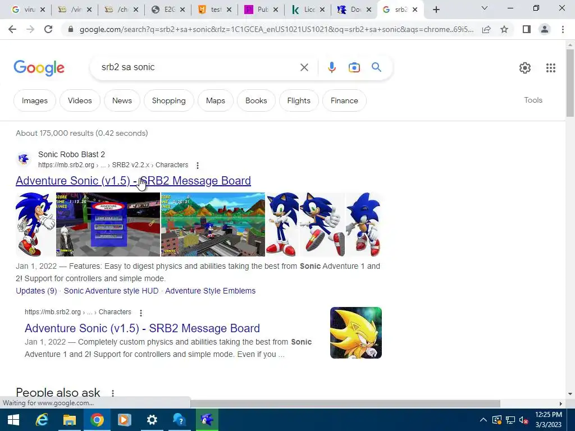Image resolution: width=575 pixels, height=431 pixels.
Task: Search by image with camera icon
Action: (x=354, y=67)
